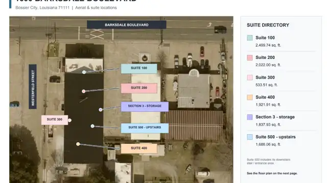Click the Suite 400 orange directory swatch
The width and height of the screenshot is (327, 183).
pyautogui.click(x=250, y=97)
